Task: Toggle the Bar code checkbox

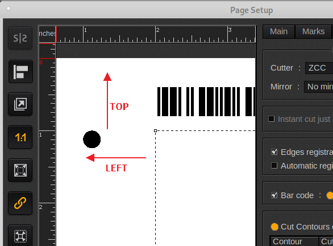Action: [x=274, y=195]
